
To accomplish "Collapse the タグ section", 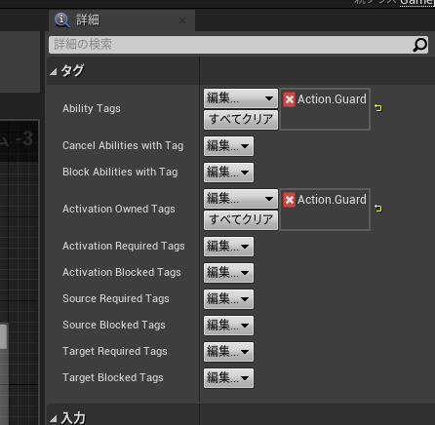I will coord(54,71).
